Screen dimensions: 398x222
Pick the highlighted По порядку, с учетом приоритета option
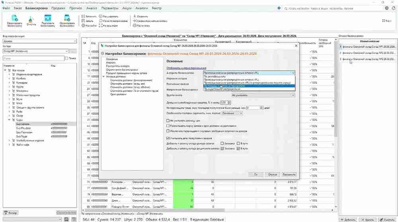pyautogui.click(x=249, y=86)
